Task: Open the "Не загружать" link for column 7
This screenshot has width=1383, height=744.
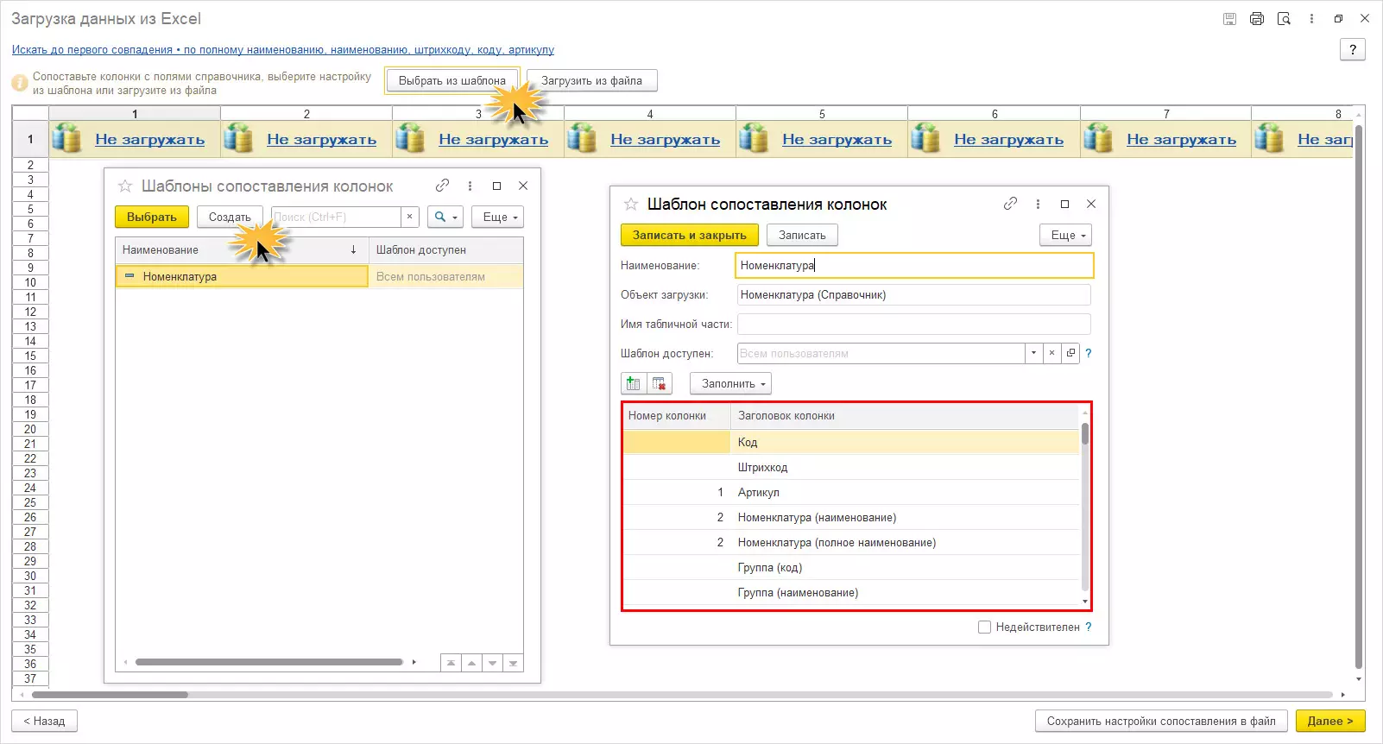Action: pyautogui.click(x=1182, y=140)
